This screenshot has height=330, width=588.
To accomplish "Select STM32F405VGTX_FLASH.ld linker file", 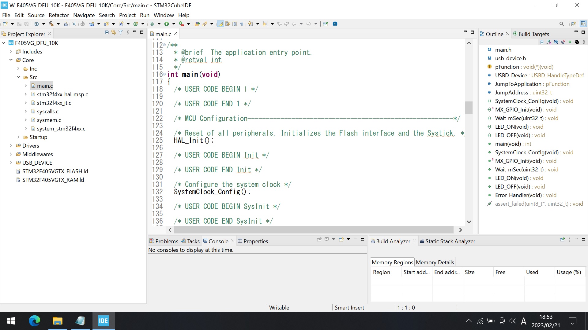I will (x=55, y=171).
